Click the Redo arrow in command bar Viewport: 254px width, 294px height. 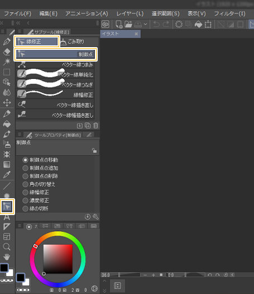click(166, 25)
